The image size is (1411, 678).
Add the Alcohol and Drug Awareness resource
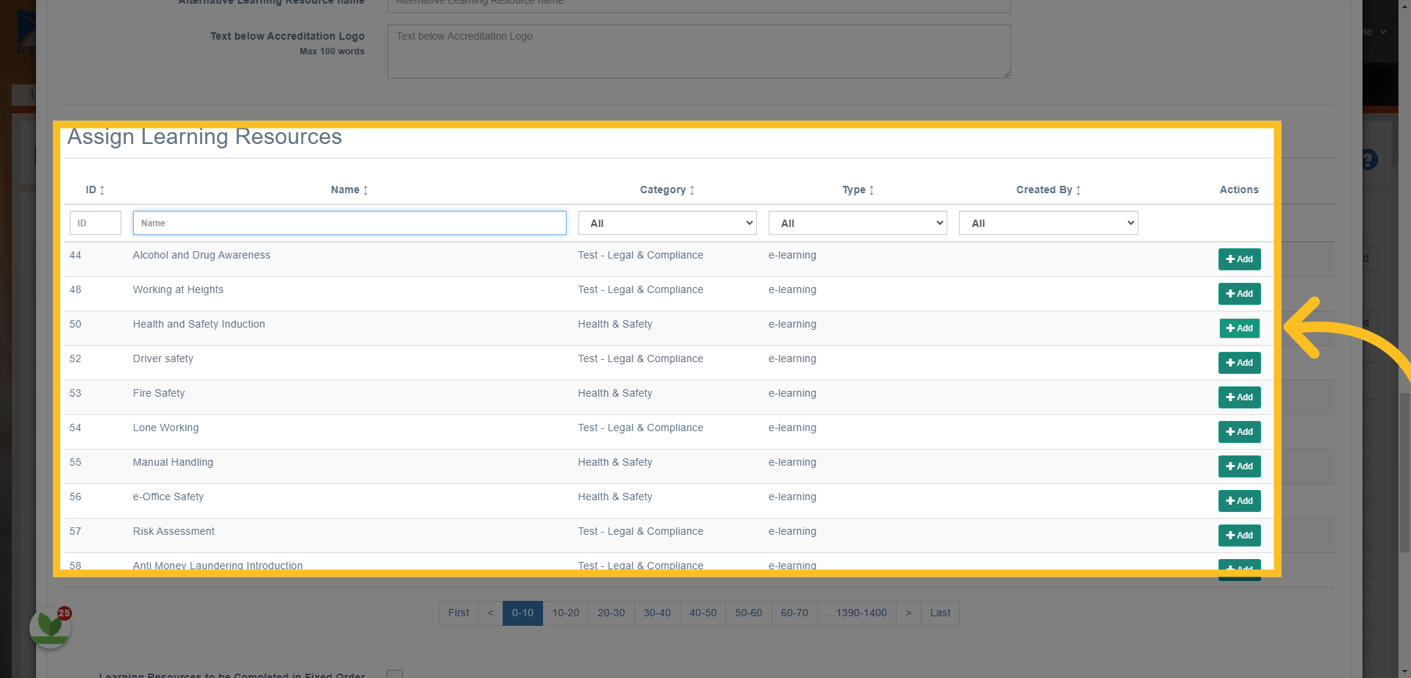pyautogui.click(x=1239, y=259)
